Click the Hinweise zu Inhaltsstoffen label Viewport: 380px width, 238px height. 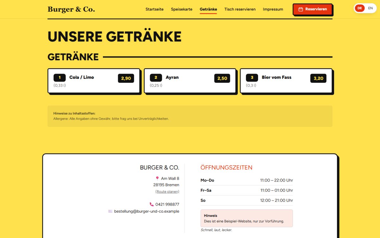click(x=74, y=113)
